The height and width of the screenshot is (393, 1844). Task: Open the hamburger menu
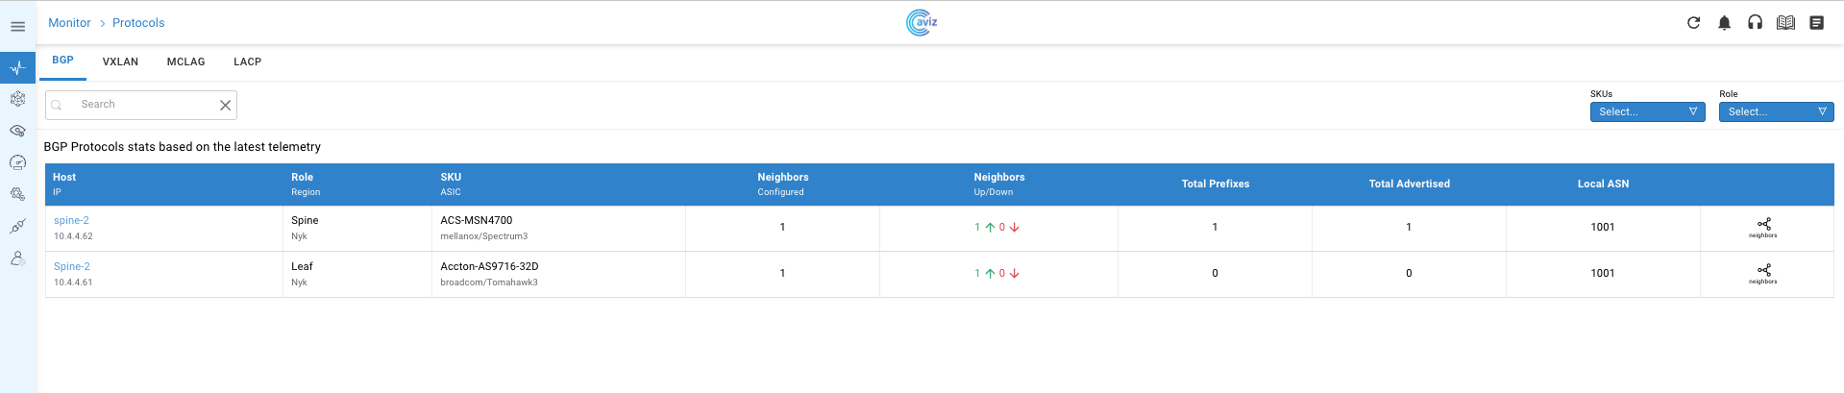click(17, 26)
